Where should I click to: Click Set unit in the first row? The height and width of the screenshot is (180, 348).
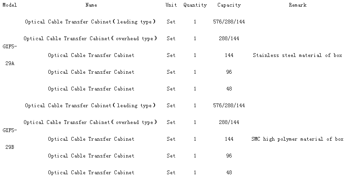(171, 22)
